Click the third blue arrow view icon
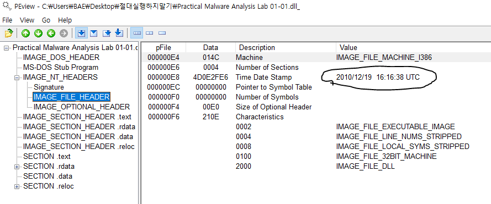491x204 pixels. [107, 33]
